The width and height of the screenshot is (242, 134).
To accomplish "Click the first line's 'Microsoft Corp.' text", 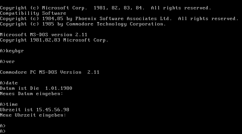I will 65,8.
